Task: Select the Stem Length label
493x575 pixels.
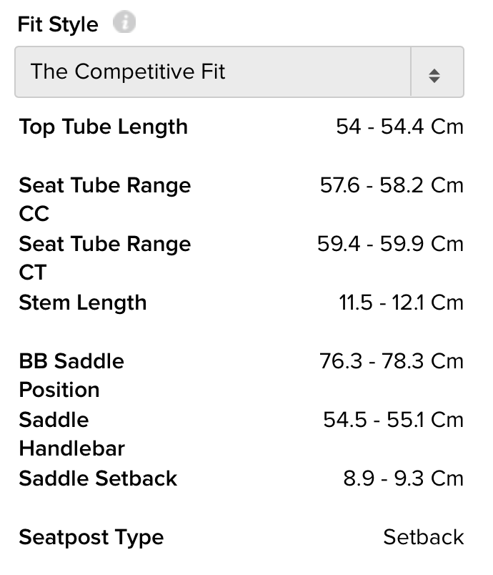Action: (x=83, y=303)
